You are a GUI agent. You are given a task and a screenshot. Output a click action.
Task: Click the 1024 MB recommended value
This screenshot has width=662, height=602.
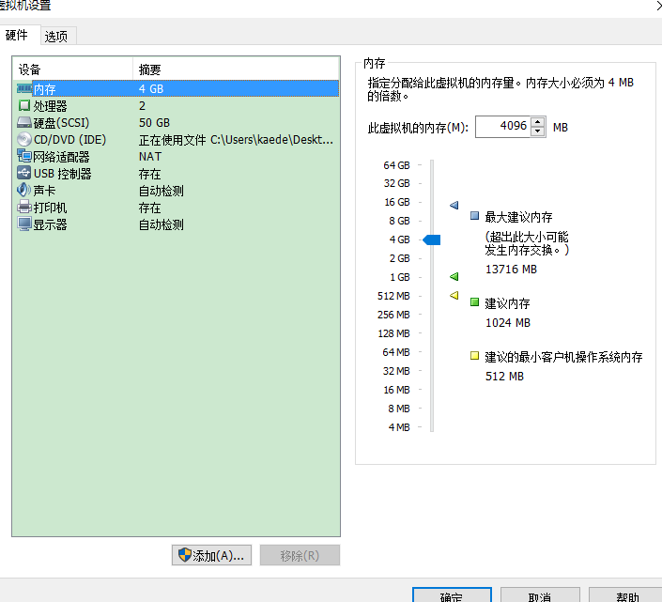pos(507,322)
